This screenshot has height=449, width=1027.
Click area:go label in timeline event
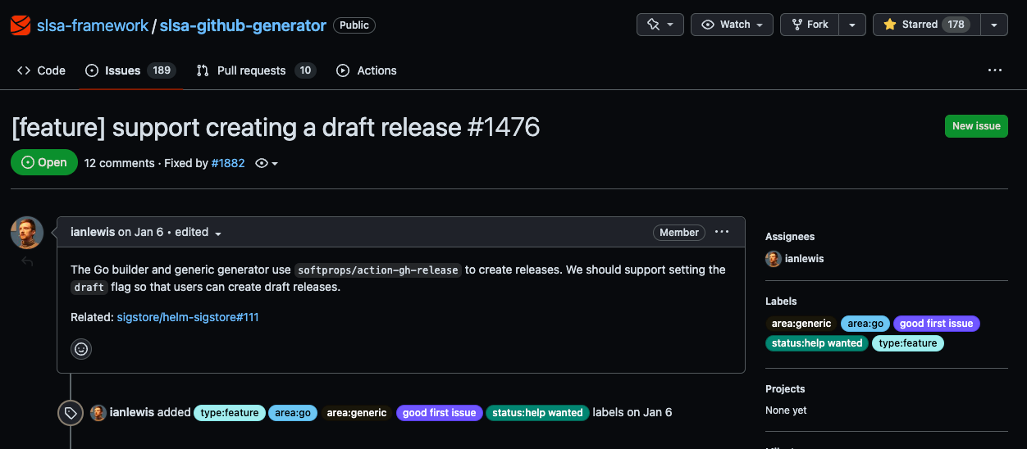tap(293, 413)
